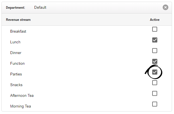Click the Dinner row label
Viewport: 174px width, 114px height.
[16, 53]
